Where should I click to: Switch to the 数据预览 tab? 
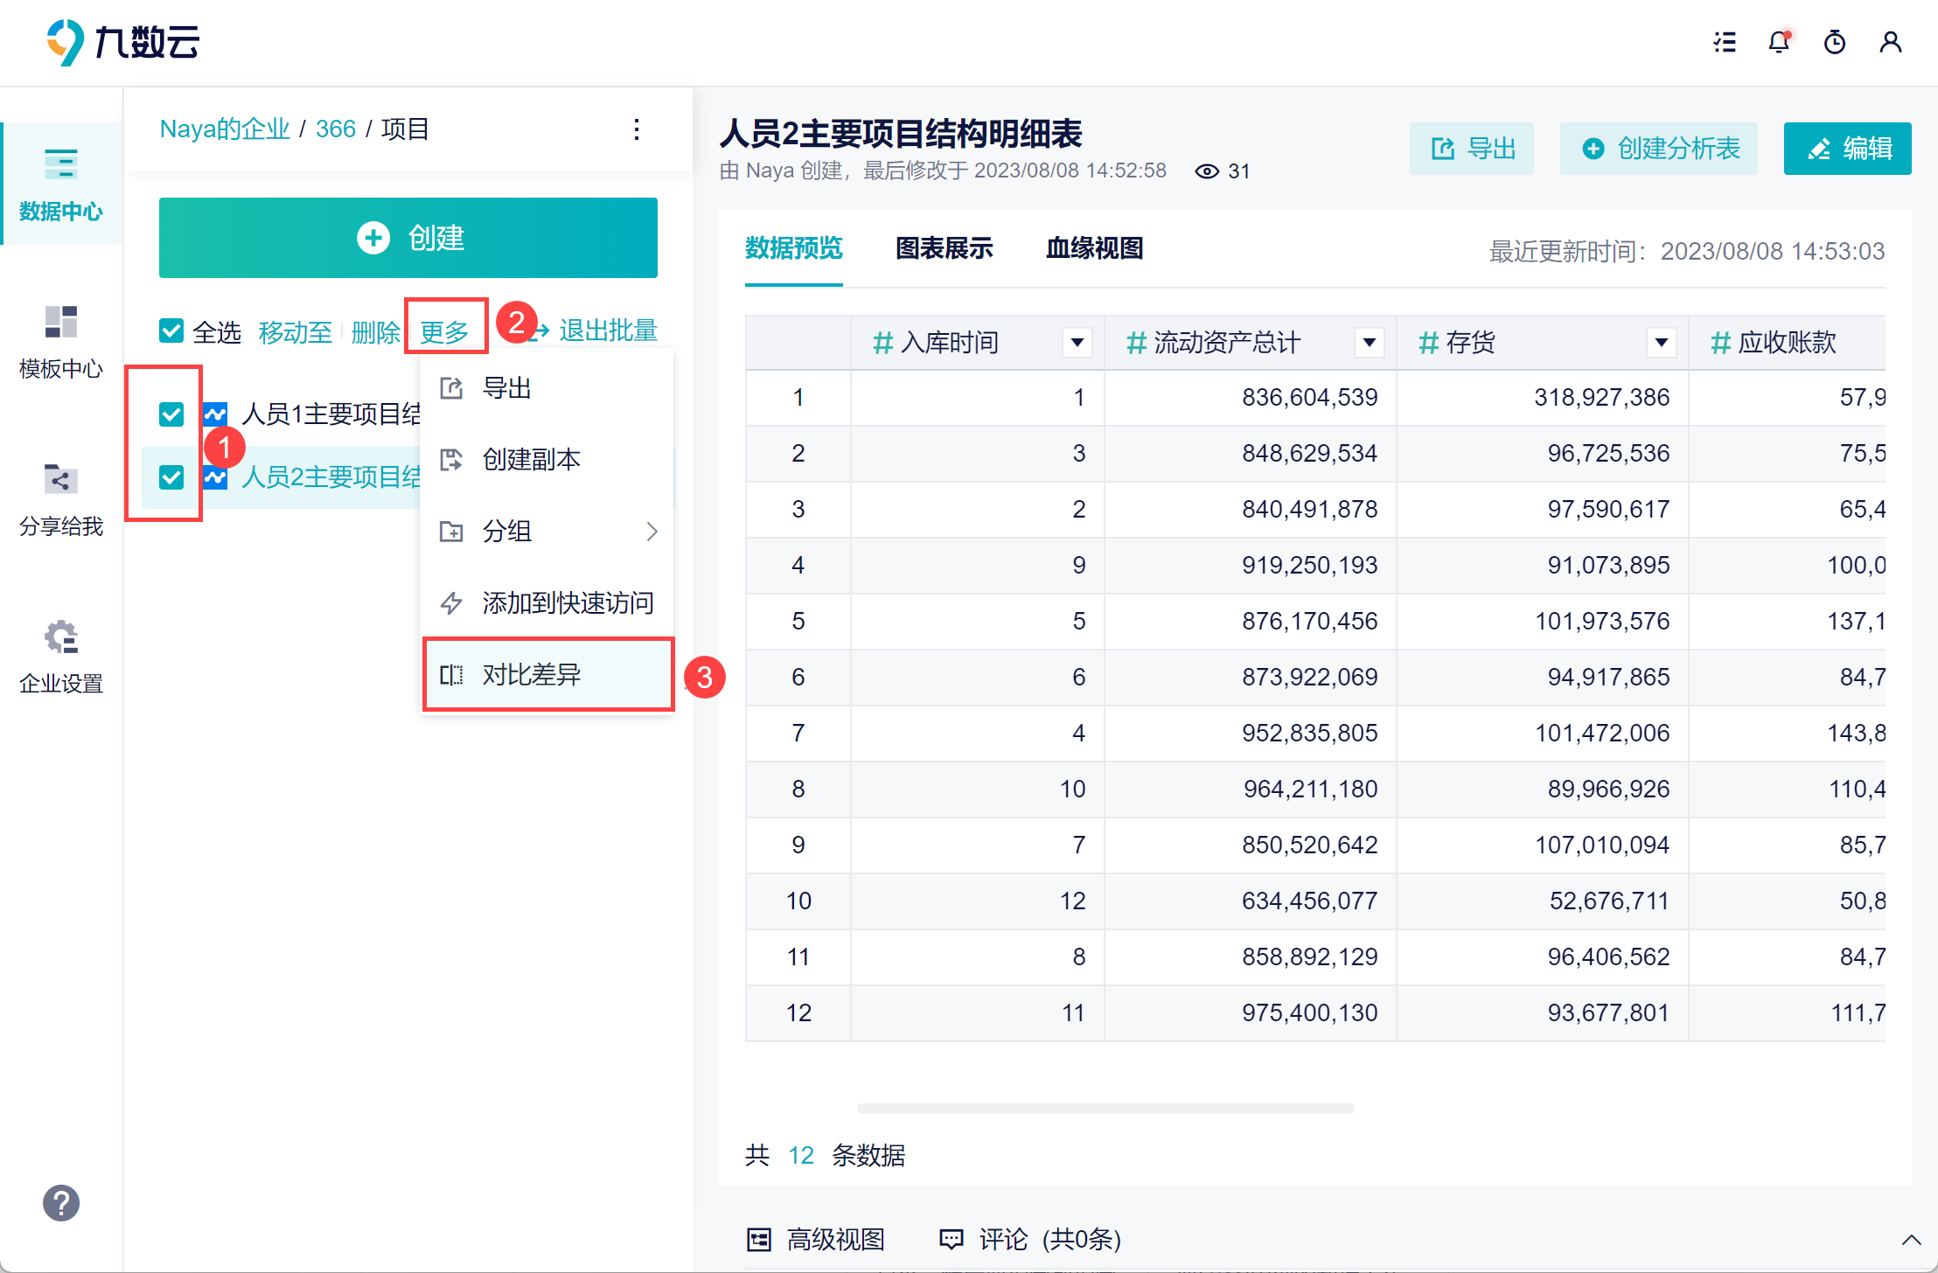794,248
